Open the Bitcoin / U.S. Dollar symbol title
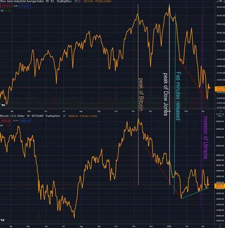The width and height of the screenshot is (225, 228). tap(12, 116)
